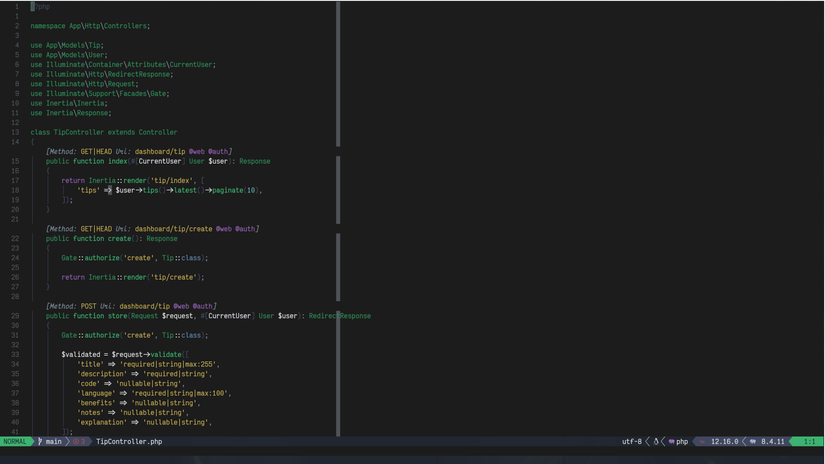Click the Laravel version 12.16.0 label
This screenshot has height=464, width=825.
click(724, 441)
